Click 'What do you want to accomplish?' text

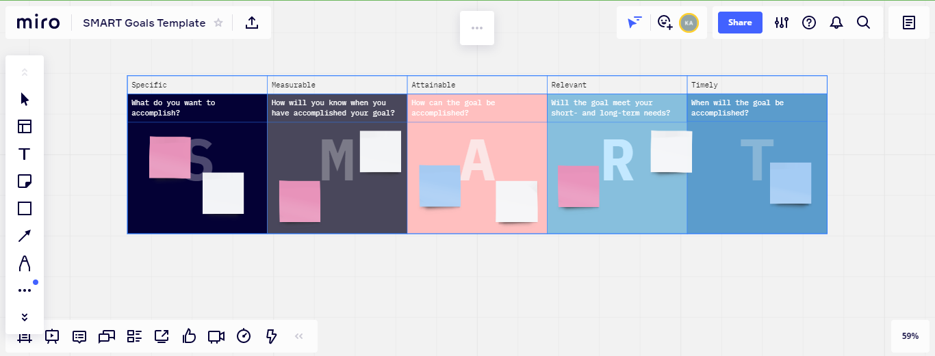click(x=173, y=108)
